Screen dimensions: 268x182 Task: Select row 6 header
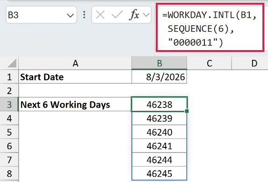point(9,146)
